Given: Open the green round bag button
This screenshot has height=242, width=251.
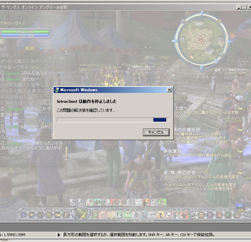Looking at the screenshot, I should coord(228,215).
